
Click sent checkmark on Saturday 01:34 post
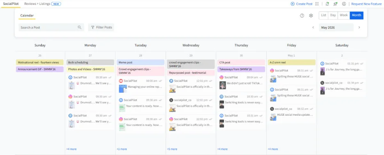coord(362,83)
